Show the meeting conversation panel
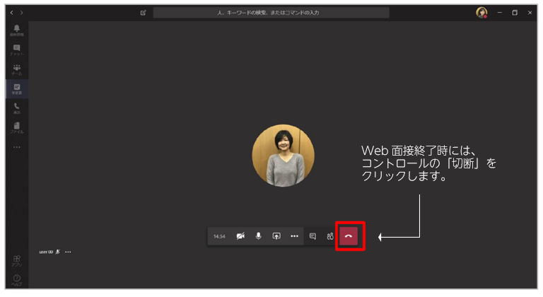 (x=313, y=236)
